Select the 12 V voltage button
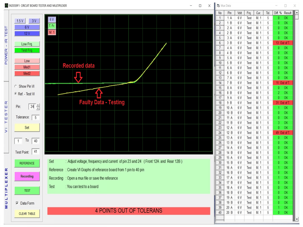This screenshot has height=227, width=303. 27,34
